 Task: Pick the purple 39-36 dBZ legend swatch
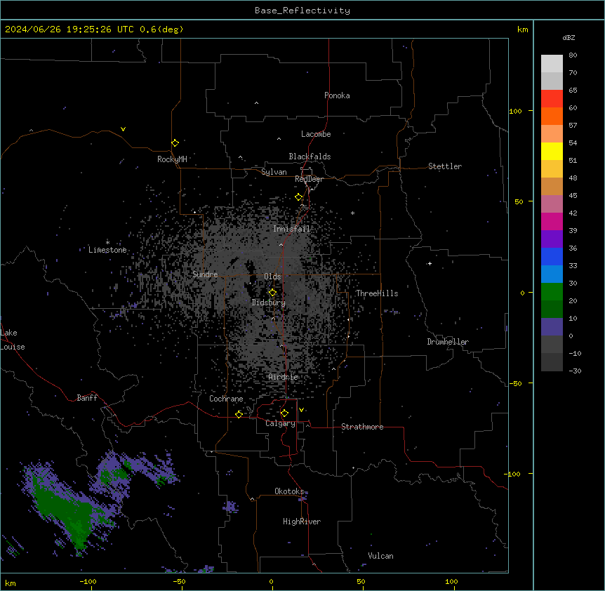coord(552,239)
